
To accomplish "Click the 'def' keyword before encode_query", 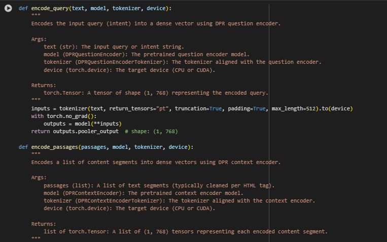I will coord(23,9).
